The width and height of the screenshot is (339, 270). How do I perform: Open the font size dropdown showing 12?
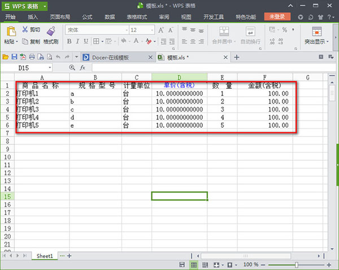(151, 30)
